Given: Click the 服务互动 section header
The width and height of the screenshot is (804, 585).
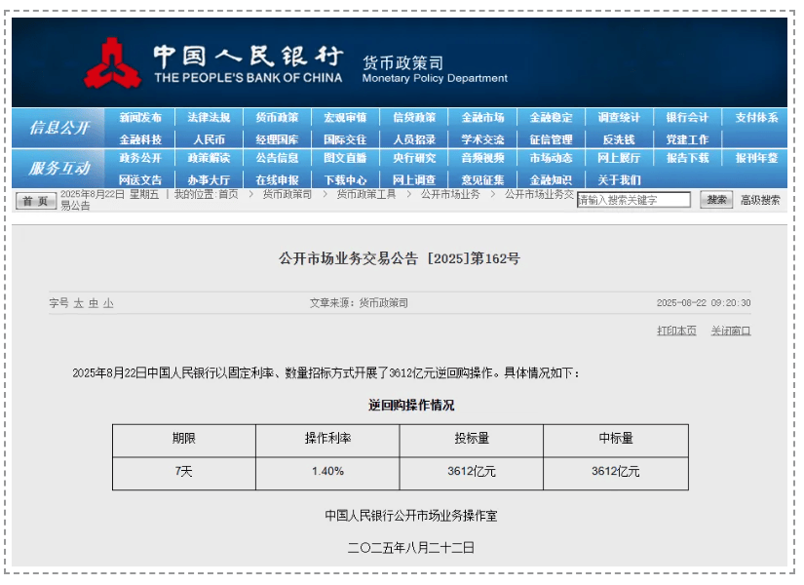Looking at the screenshot, I should pos(59,168).
